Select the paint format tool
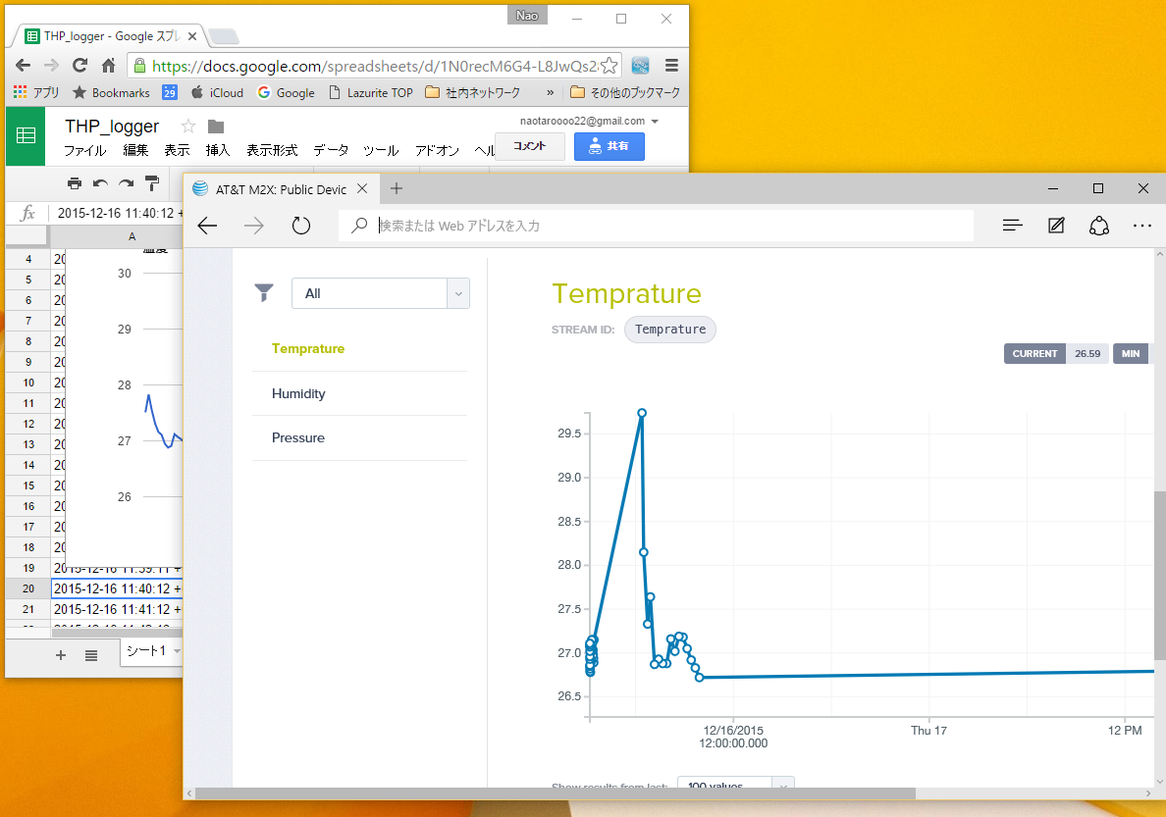This screenshot has width=1166, height=817. click(x=152, y=182)
